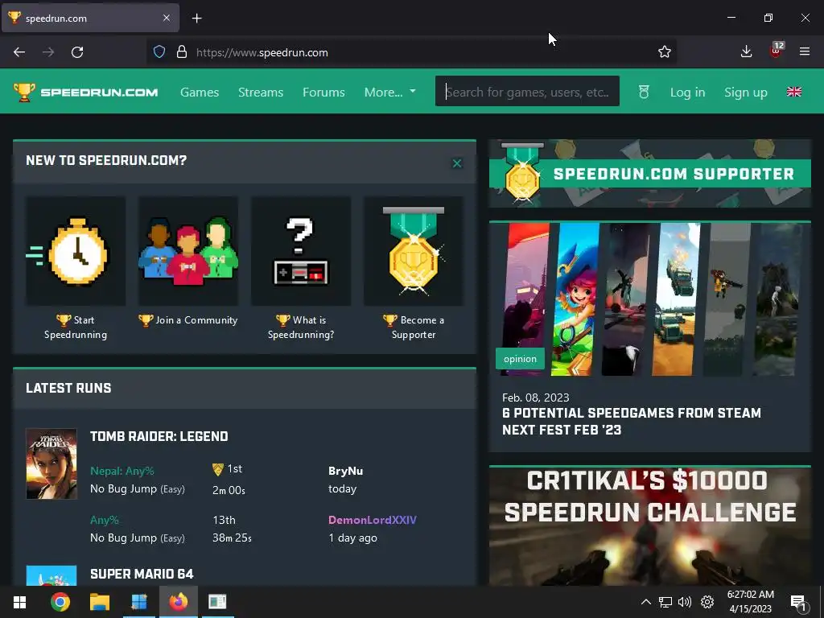Image resolution: width=824 pixels, height=618 pixels.
Task: Open the Tomb Raider: Legend game title
Action: 159,436
